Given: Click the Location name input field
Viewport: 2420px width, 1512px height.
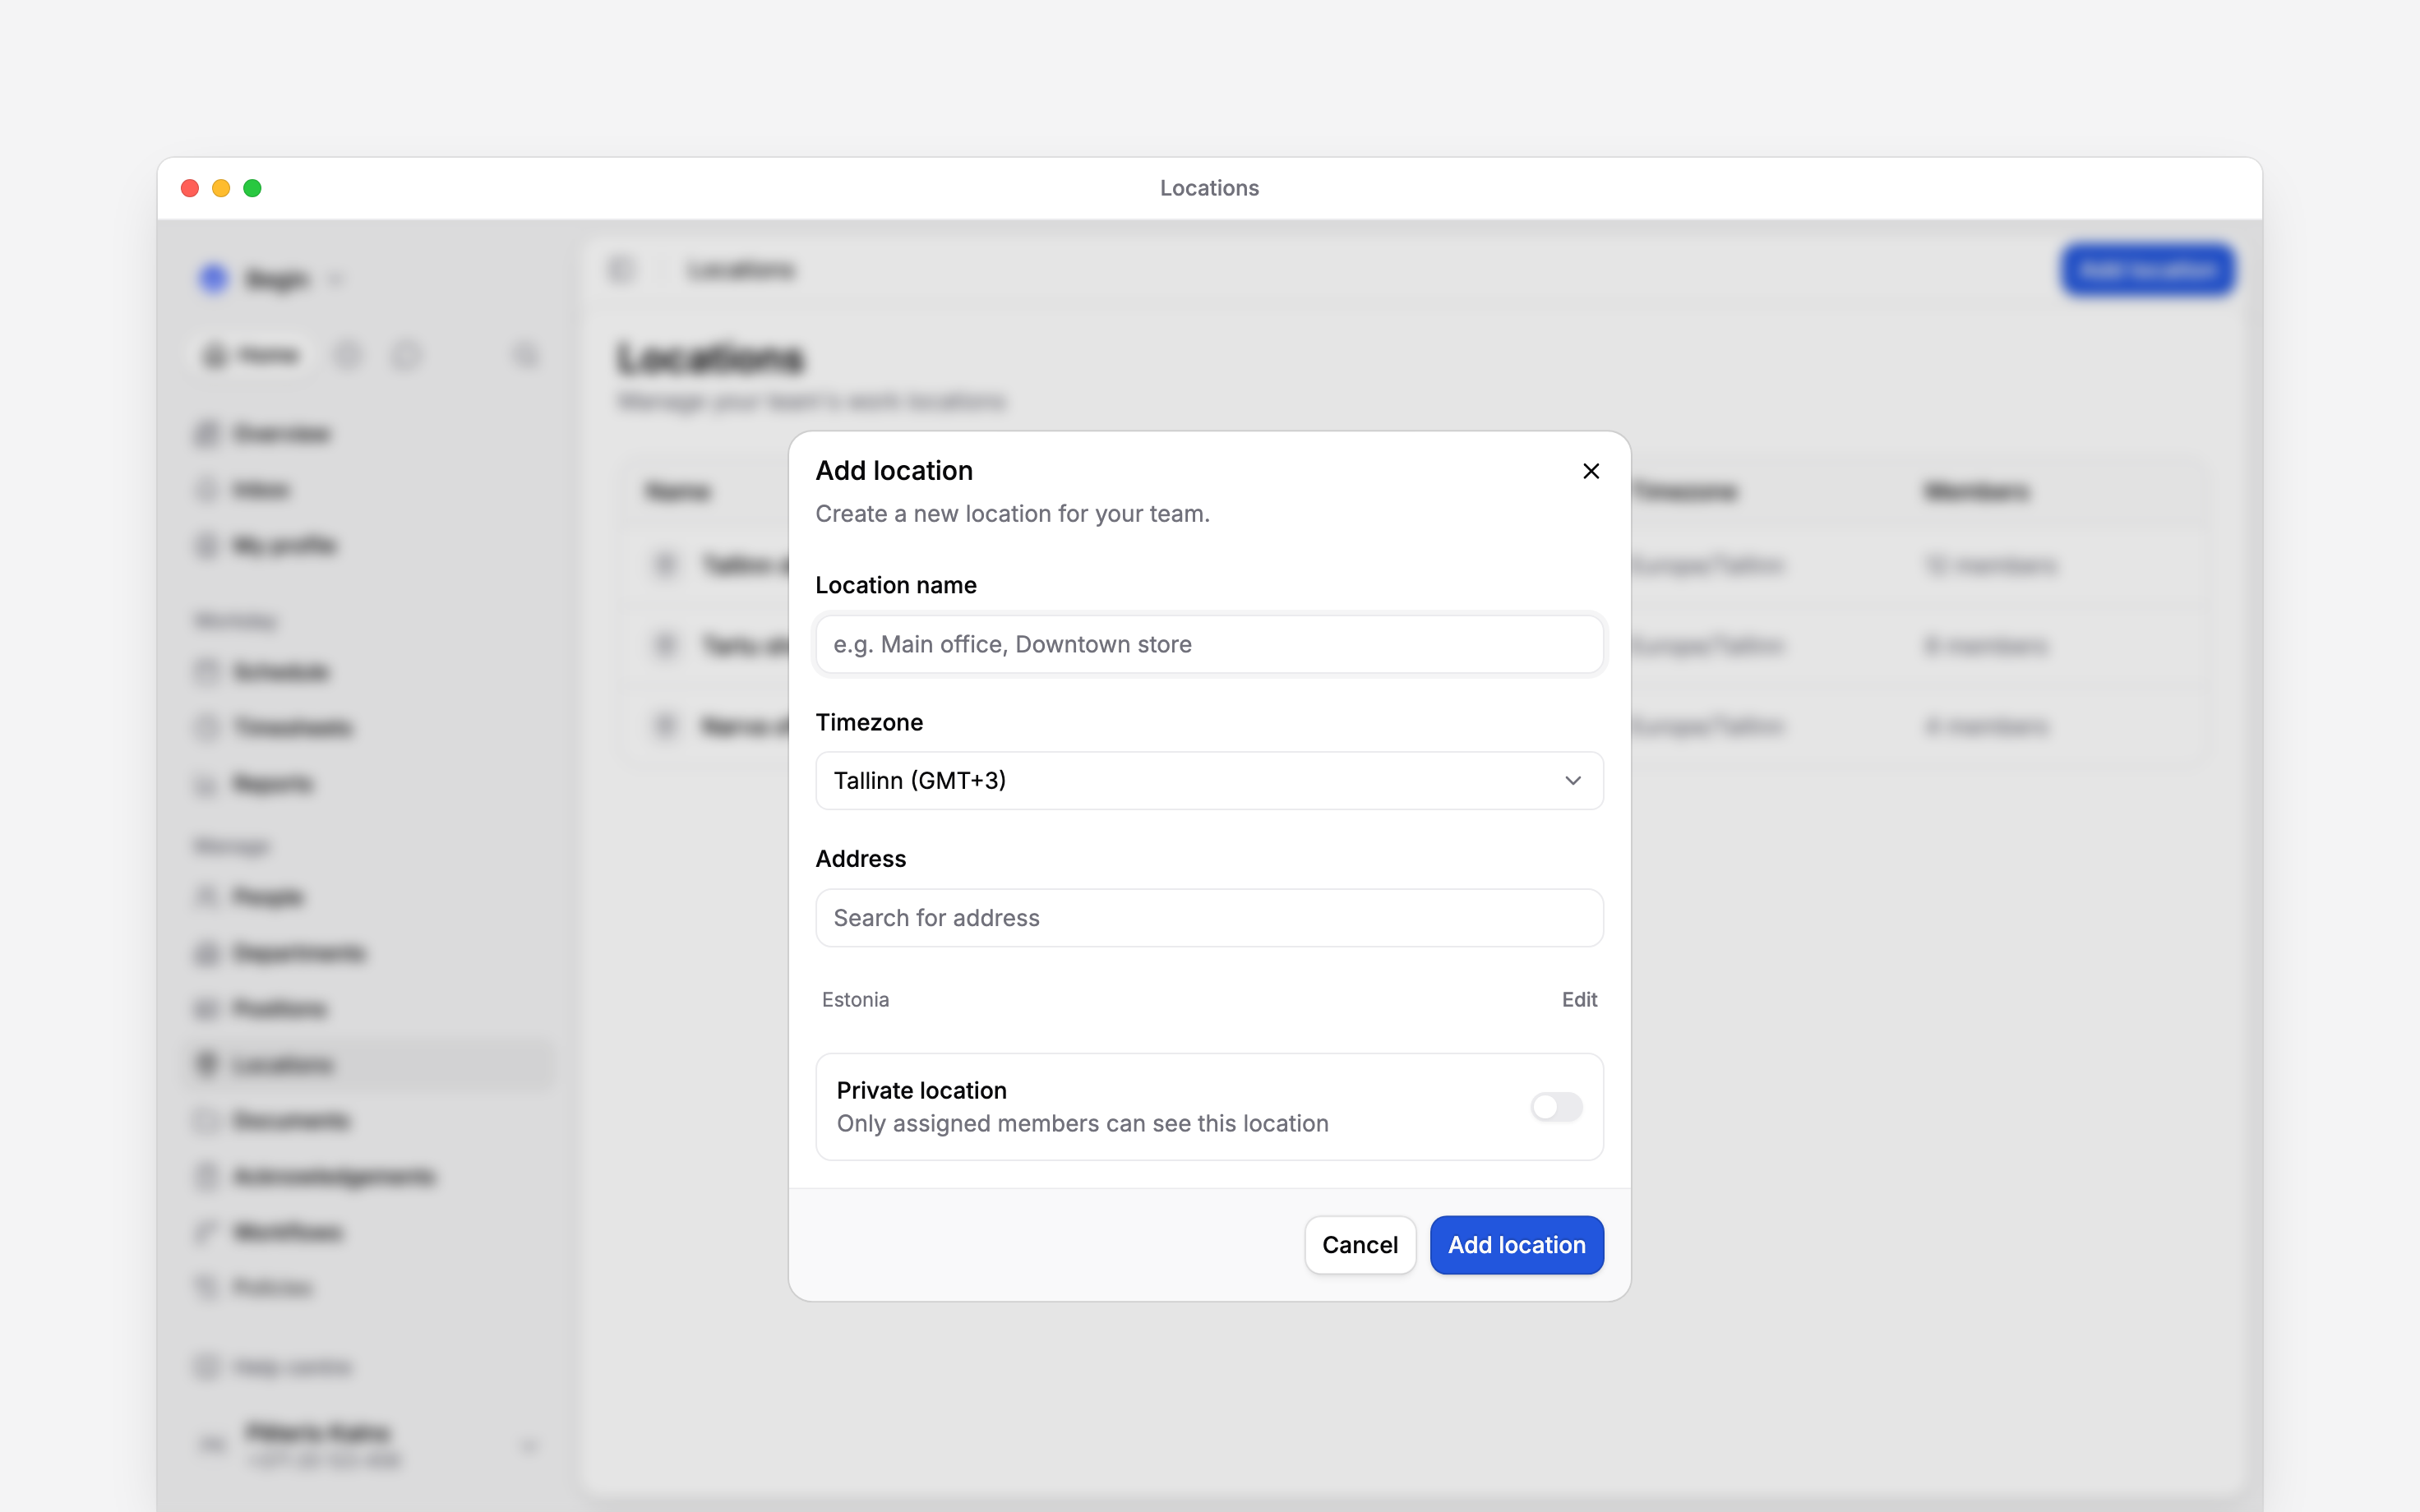Looking at the screenshot, I should coord(1209,644).
